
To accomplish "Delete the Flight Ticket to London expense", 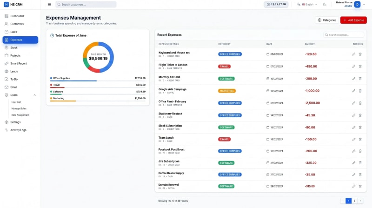I will (x=360, y=67).
